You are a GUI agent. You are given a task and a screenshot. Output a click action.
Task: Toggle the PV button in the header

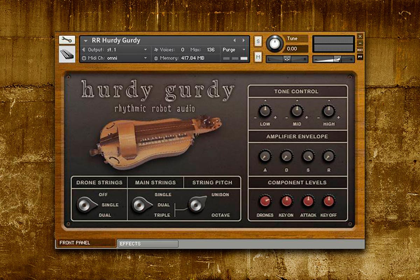(360, 57)
